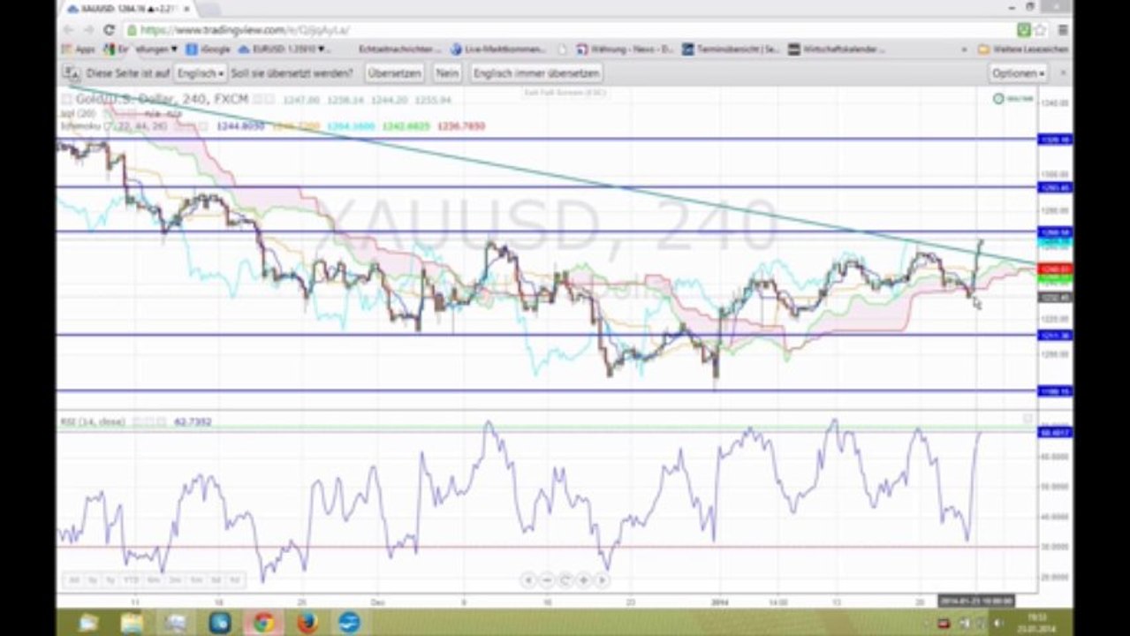Open Windows Explorer from the taskbar
Viewport: 1130px width, 636px height.
tap(132, 623)
